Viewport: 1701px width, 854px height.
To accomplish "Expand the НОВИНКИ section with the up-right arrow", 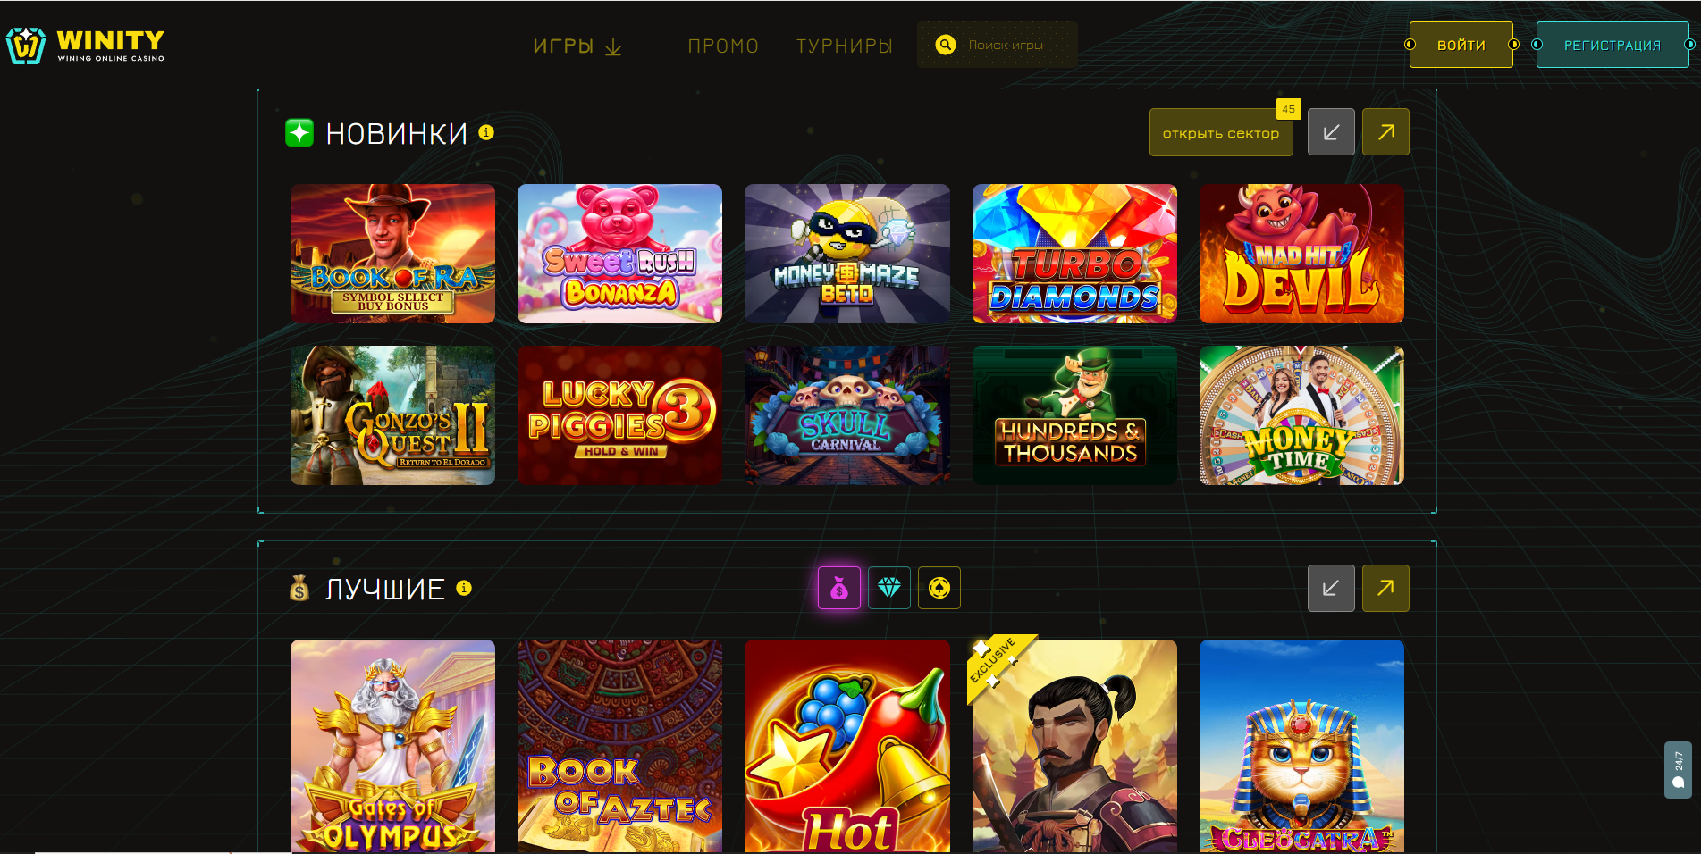I will point(1385,132).
